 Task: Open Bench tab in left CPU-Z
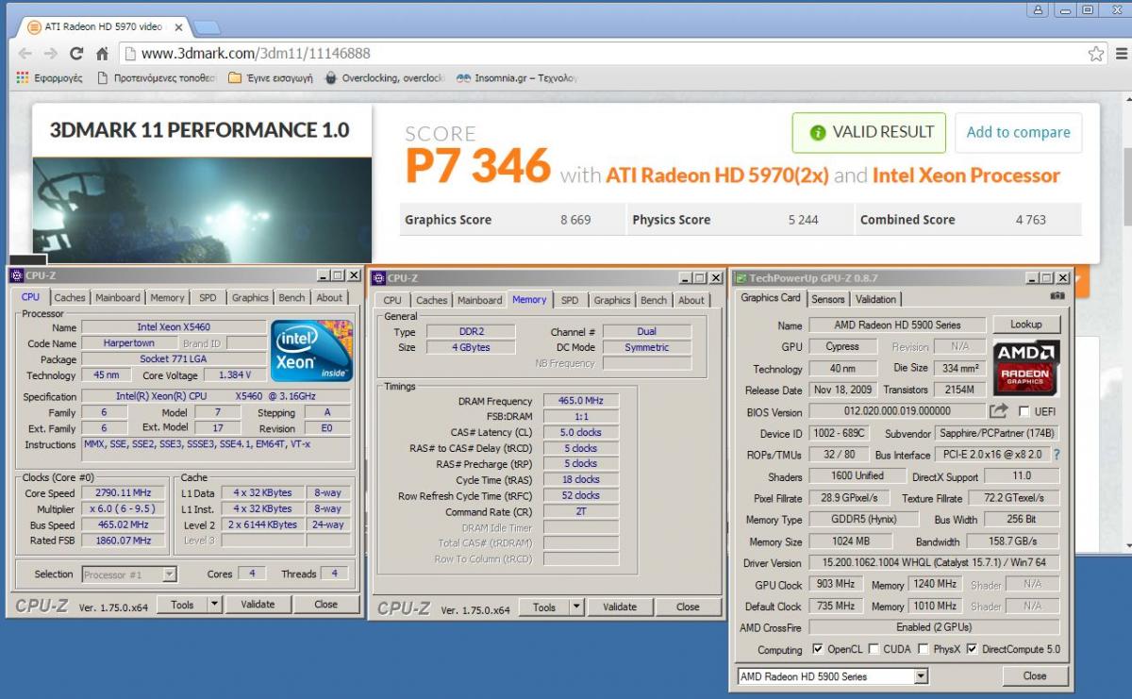291,297
